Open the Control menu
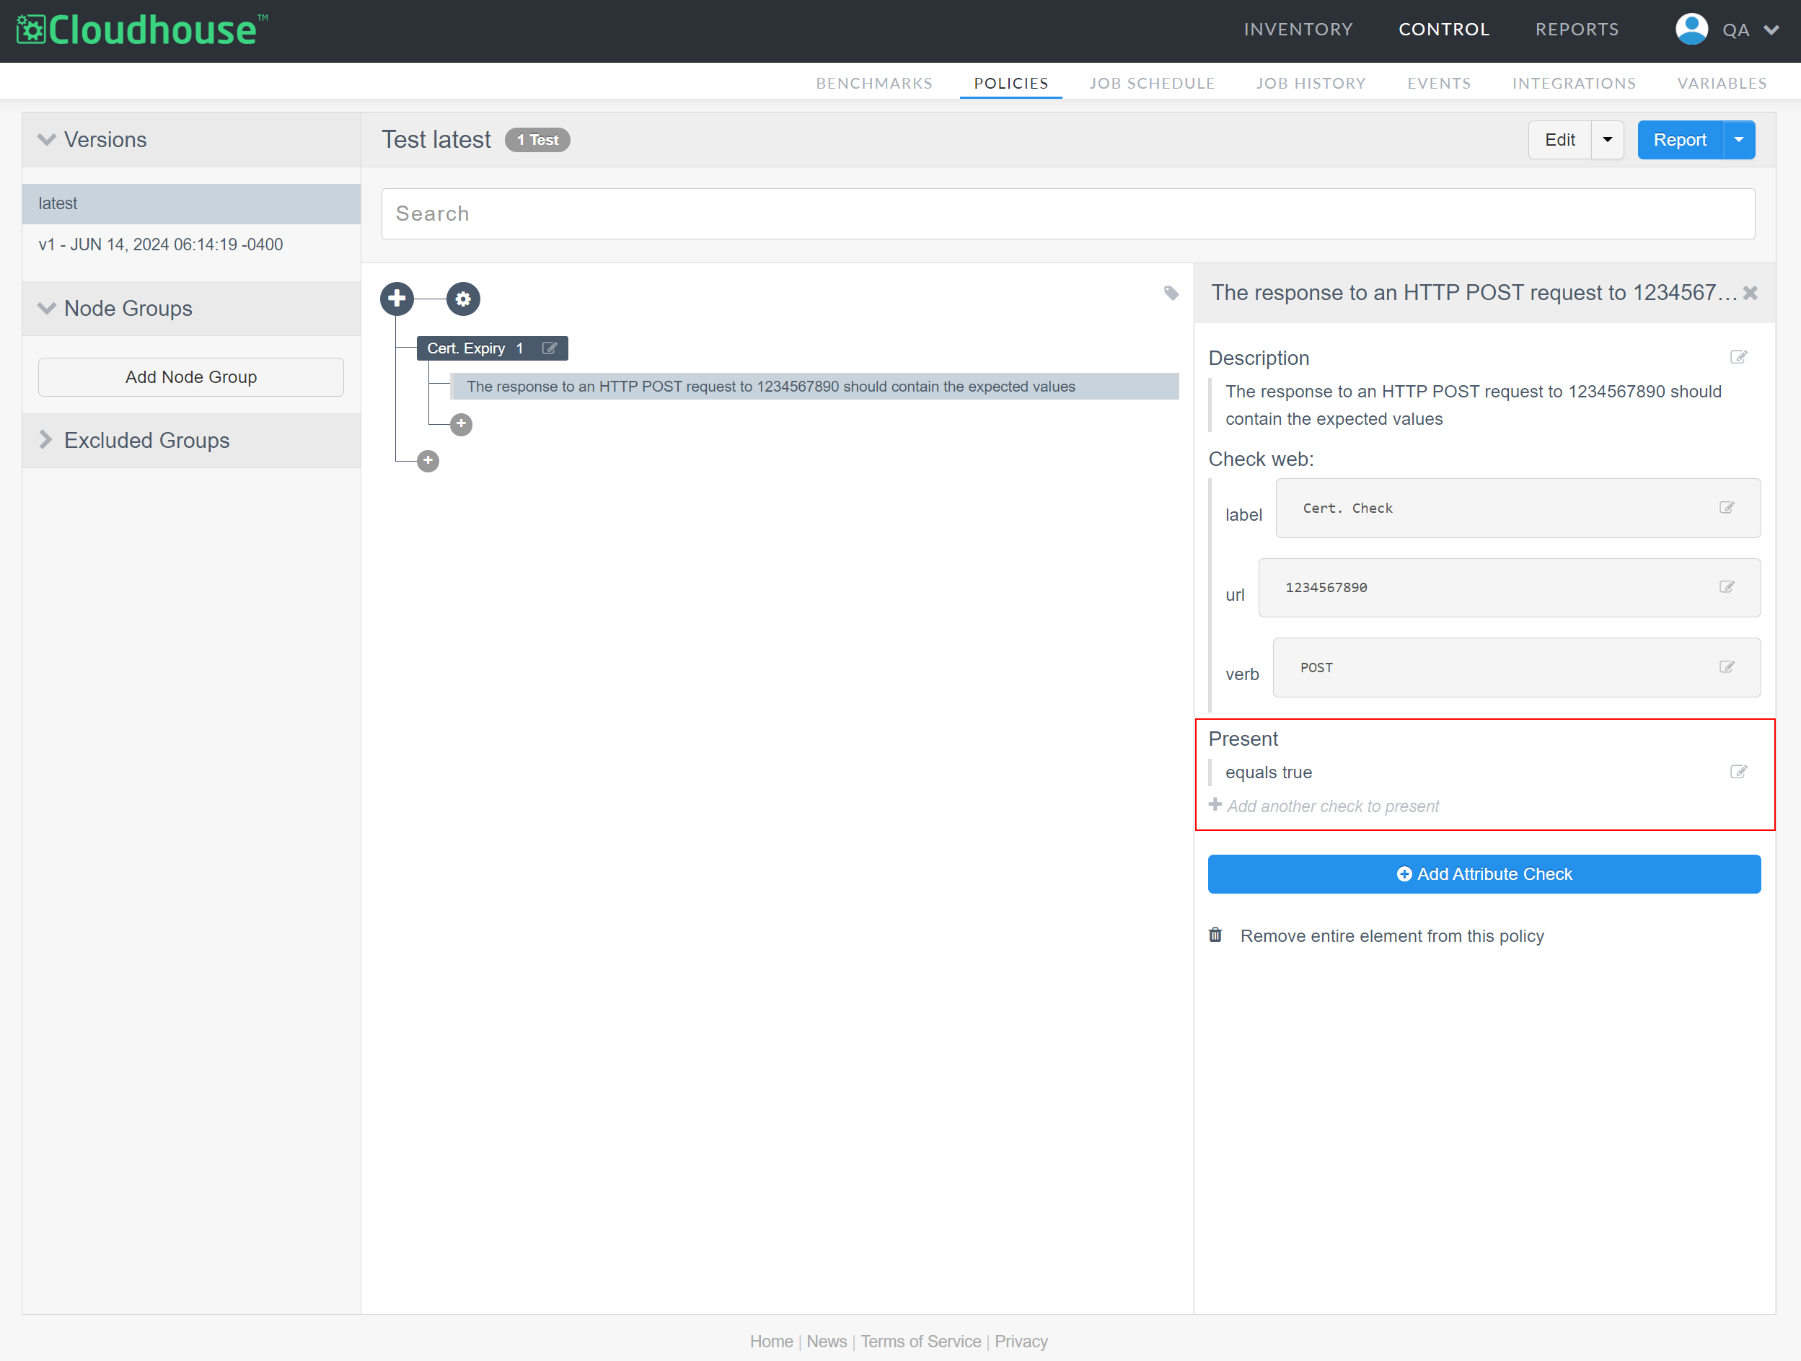Screen dimensions: 1801x1361 click(1443, 30)
